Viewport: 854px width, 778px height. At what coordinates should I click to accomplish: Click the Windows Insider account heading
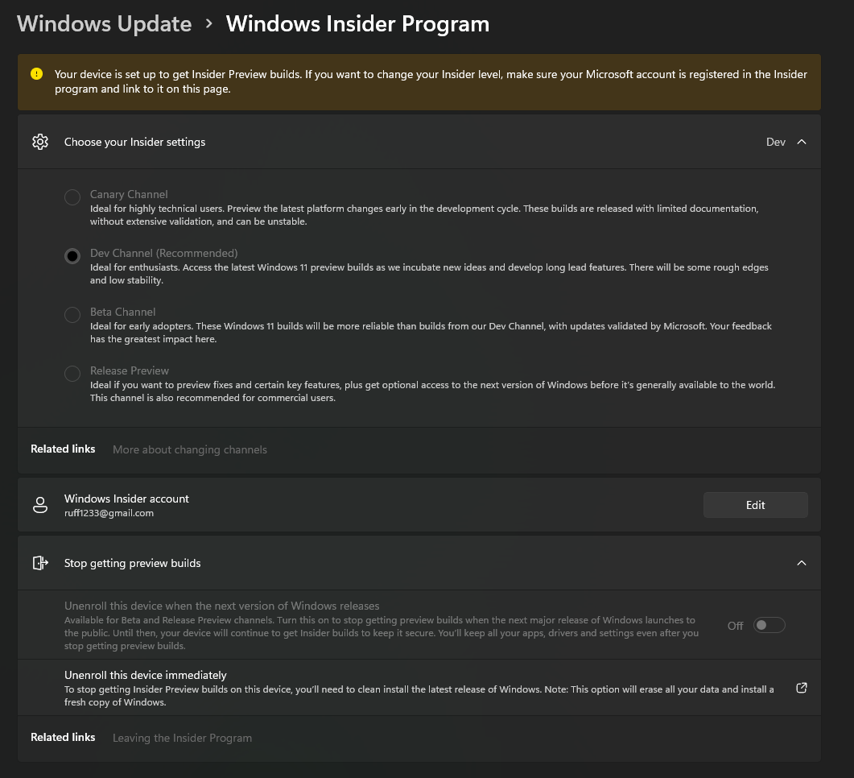coord(126,499)
